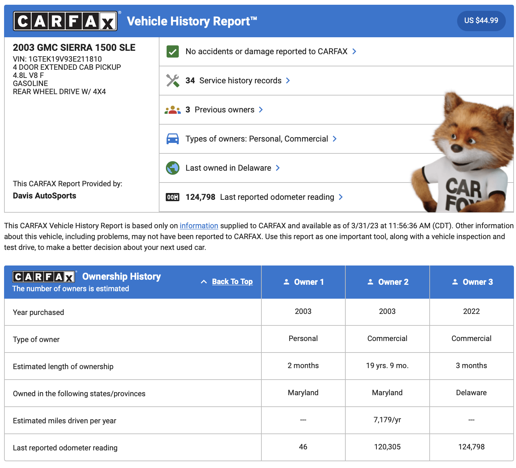Click the CARFAX logo in the header

65,21
